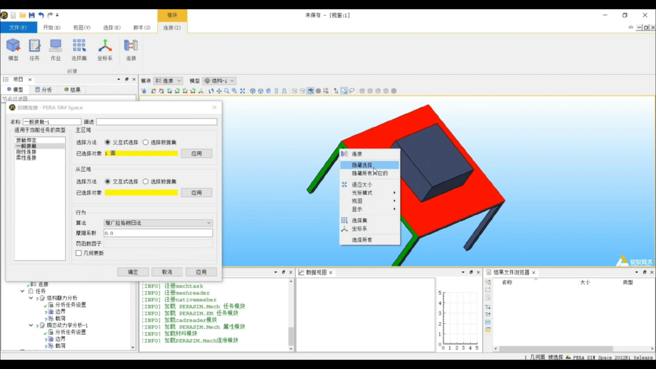Choose 选择所有 in the context menu
Image resolution: width=656 pixels, height=369 pixels.
(370, 239)
